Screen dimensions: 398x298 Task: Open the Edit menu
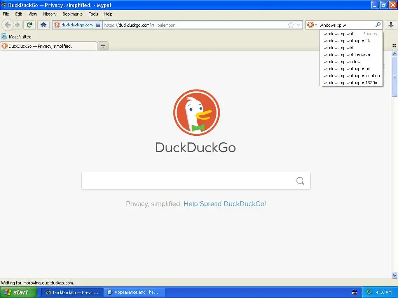pos(19,14)
